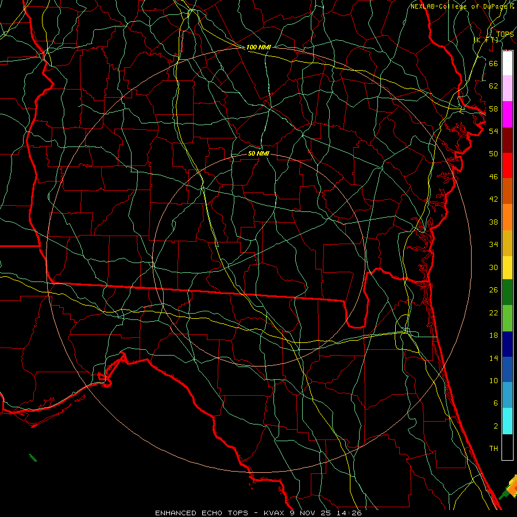Click the TH threshold legend label
517x517 pixels.
pos(493,449)
